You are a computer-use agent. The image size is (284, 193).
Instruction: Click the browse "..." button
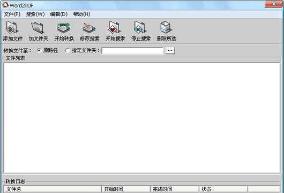pos(170,50)
